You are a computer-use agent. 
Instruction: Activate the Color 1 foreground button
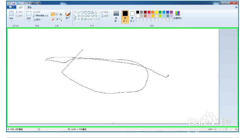click(x=125, y=17)
